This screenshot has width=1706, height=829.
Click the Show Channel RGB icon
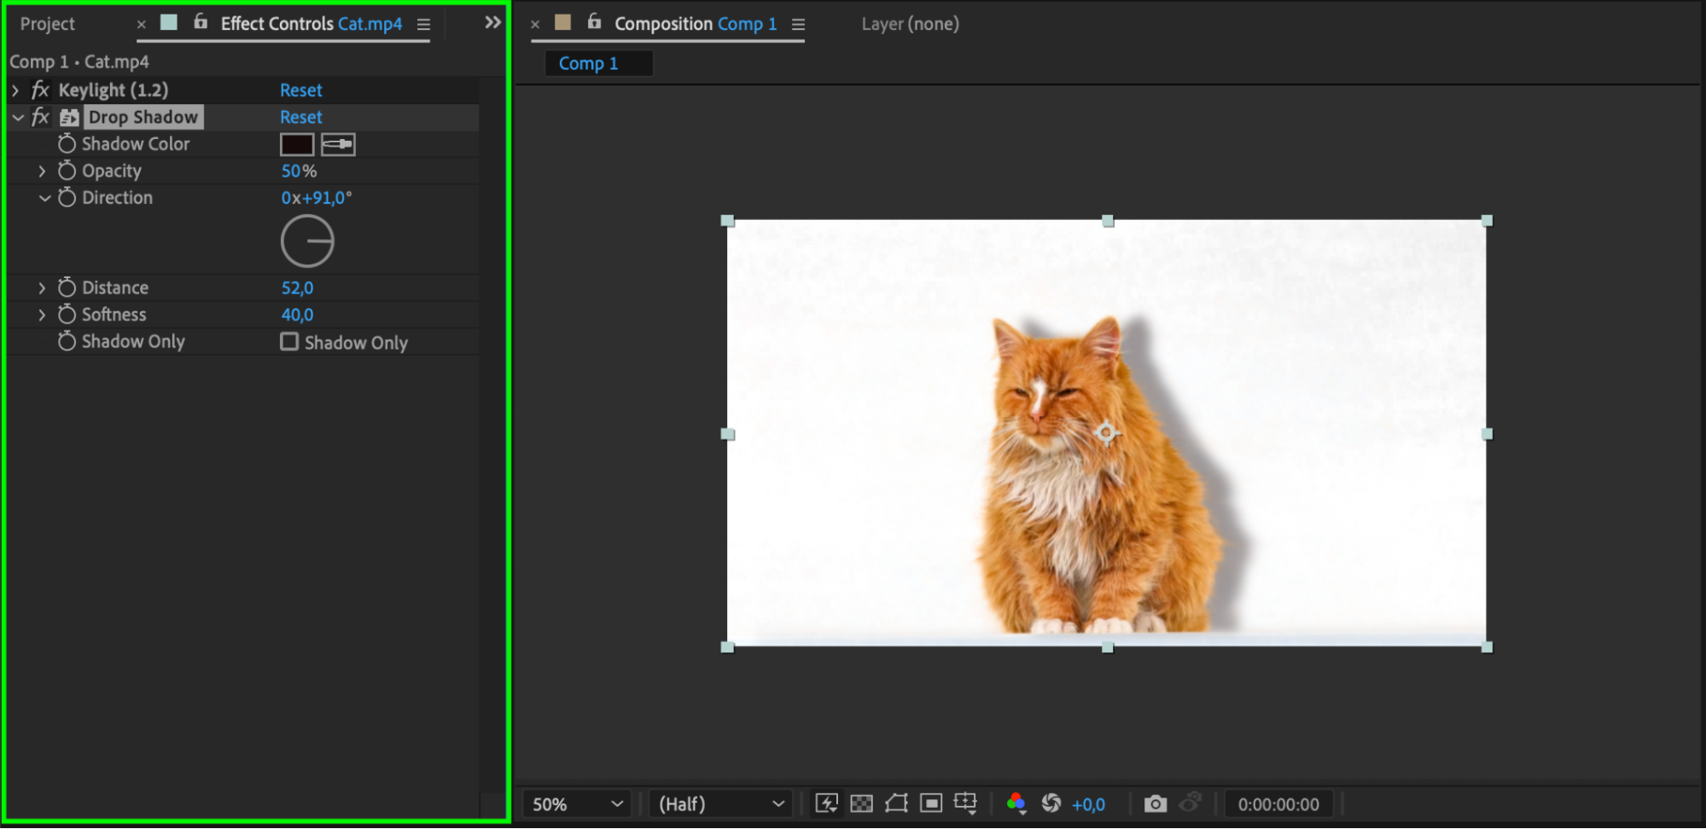pos(1016,803)
